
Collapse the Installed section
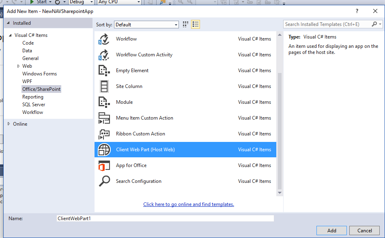click(9, 23)
